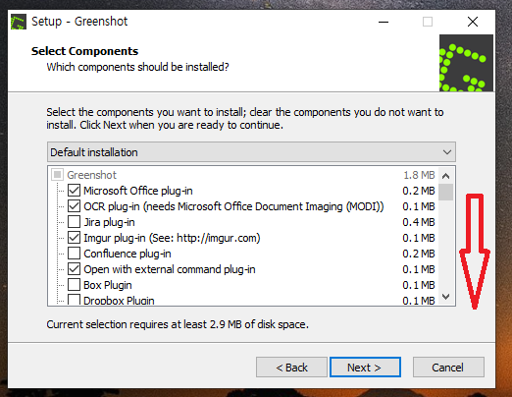Viewport: 512px width, 397px height.
Task: Toggle the Imgur plug-in checkbox
Action: (74, 238)
